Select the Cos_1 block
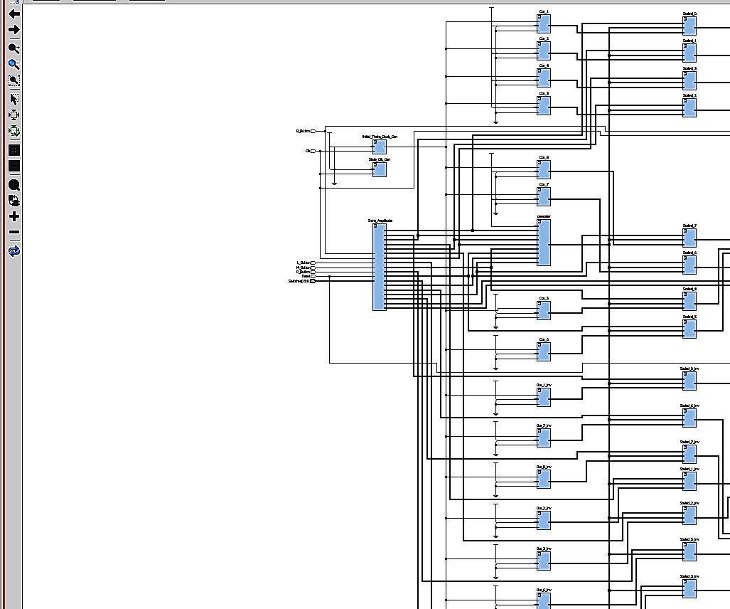Viewport: 730px width, 609px height. 544,24
